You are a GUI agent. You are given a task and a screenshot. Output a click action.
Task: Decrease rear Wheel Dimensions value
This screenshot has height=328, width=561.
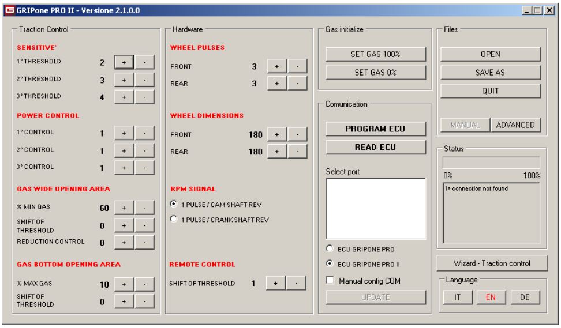pyautogui.click(x=297, y=151)
